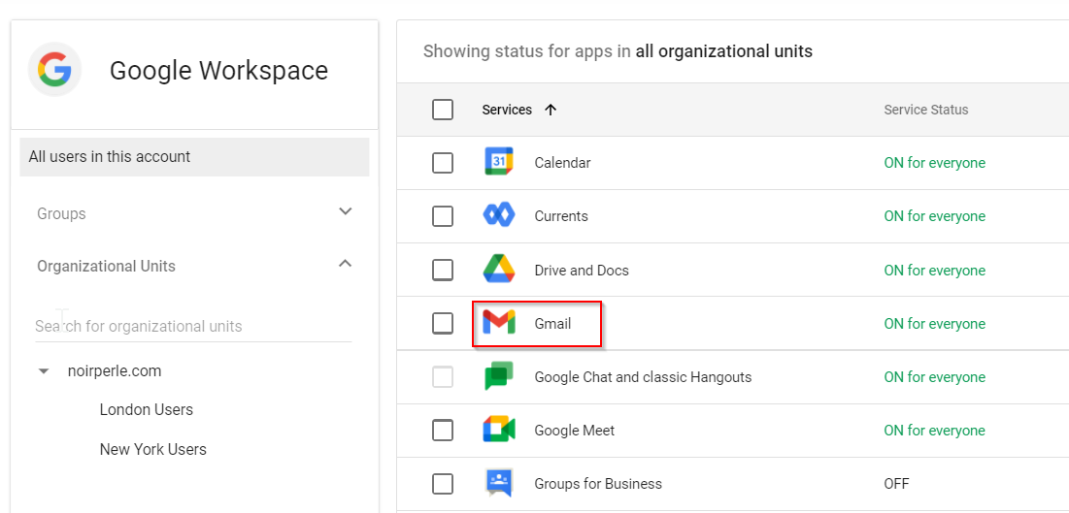
Task: Click the Groups for Business icon
Action: coord(498,483)
